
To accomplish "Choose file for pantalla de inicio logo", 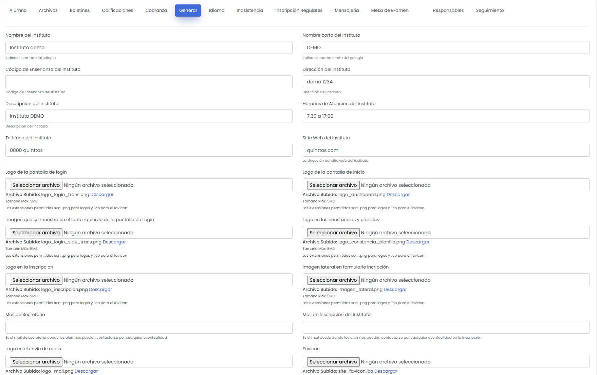I will click(333, 185).
